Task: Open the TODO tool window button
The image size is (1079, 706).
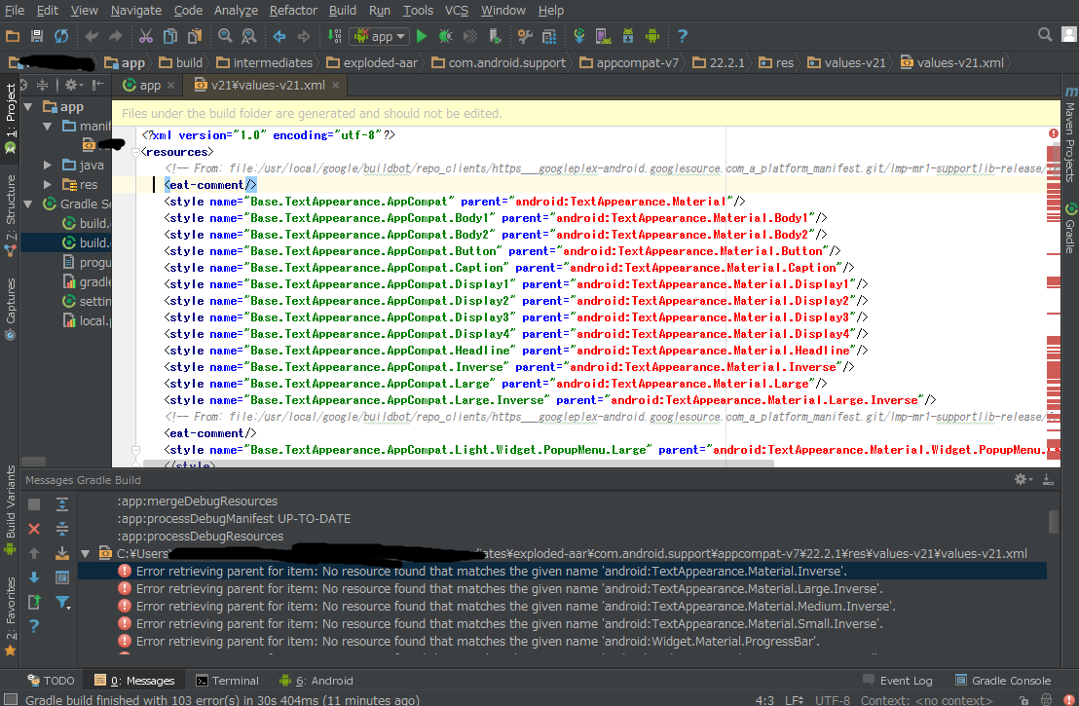Action: (x=51, y=681)
